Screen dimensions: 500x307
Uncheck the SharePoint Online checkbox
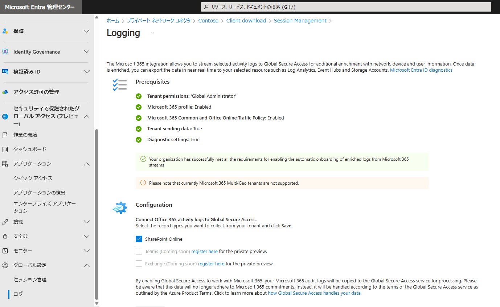(139, 239)
